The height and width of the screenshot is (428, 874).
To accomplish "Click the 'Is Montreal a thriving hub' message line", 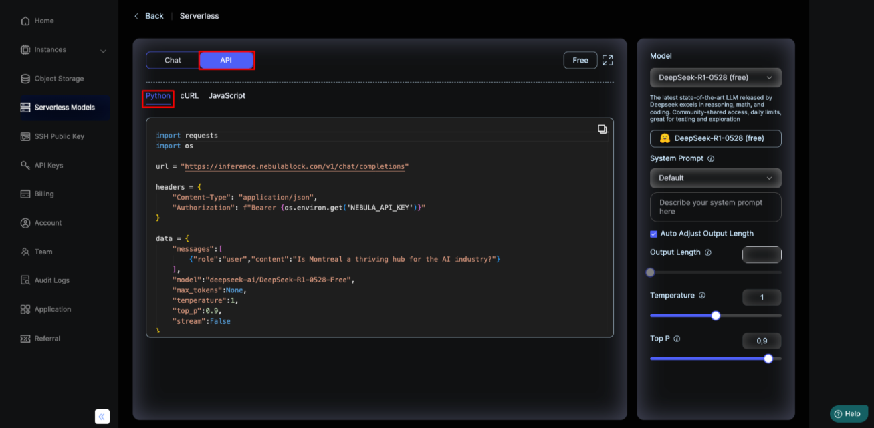I will (x=344, y=259).
